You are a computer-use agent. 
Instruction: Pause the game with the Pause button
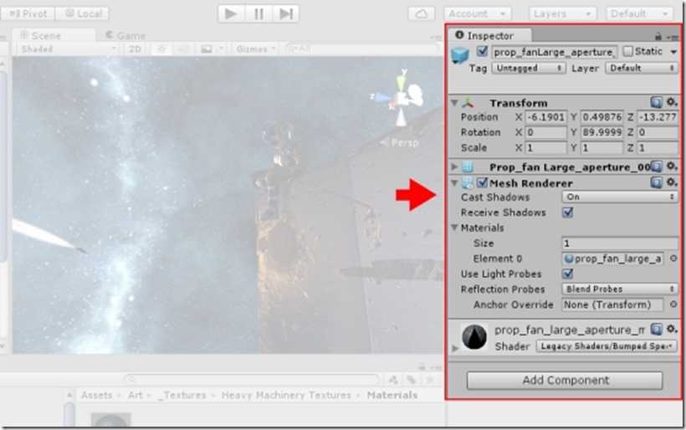point(259,14)
